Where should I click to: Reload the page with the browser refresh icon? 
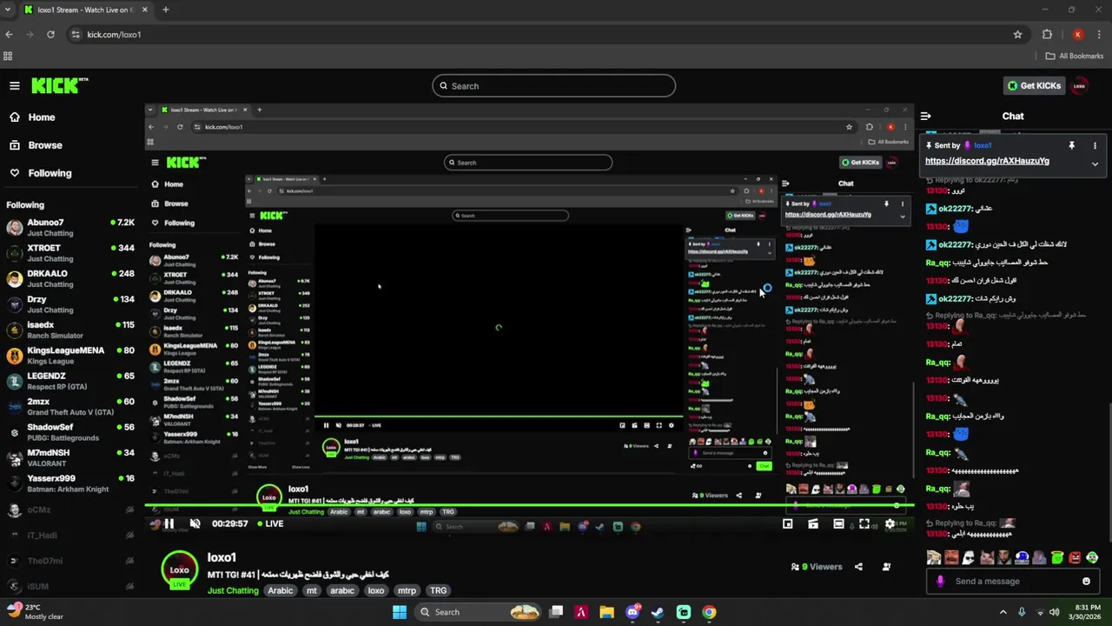(x=50, y=35)
